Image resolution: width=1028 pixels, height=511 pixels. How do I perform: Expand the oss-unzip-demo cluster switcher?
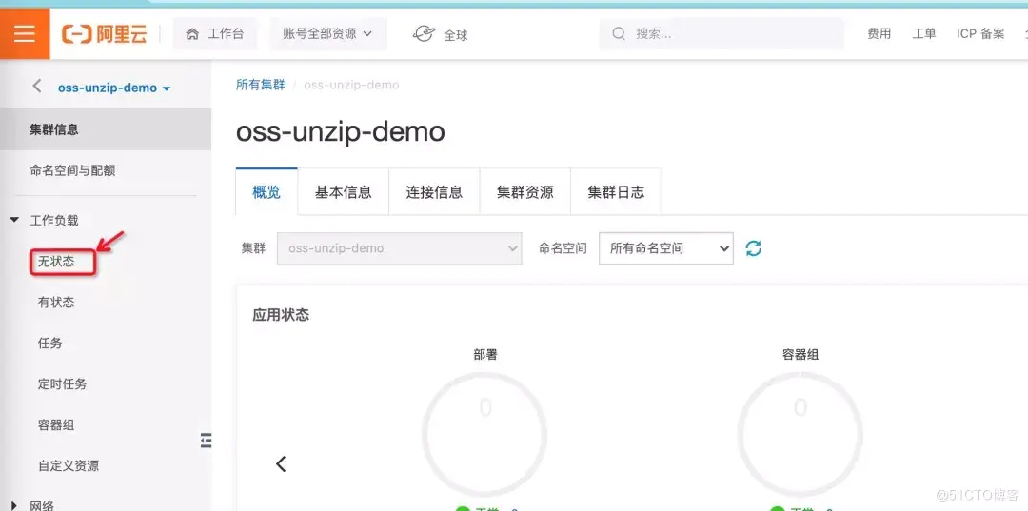tap(114, 88)
